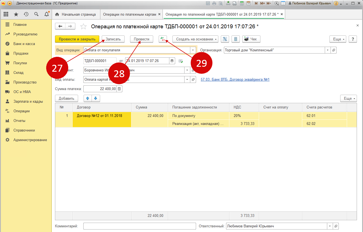Select the 20% НДС cell
This screenshot has height=232, width=363.
click(x=244, y=116)
